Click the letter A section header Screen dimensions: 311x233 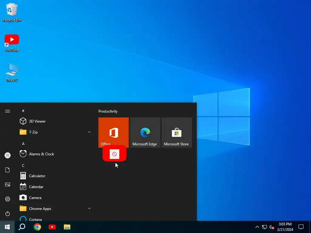pyautogui.click(x=23, y=144)
